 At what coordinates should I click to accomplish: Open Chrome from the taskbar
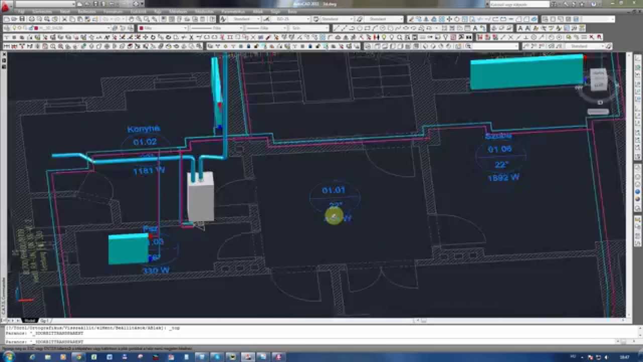(79, 356)
